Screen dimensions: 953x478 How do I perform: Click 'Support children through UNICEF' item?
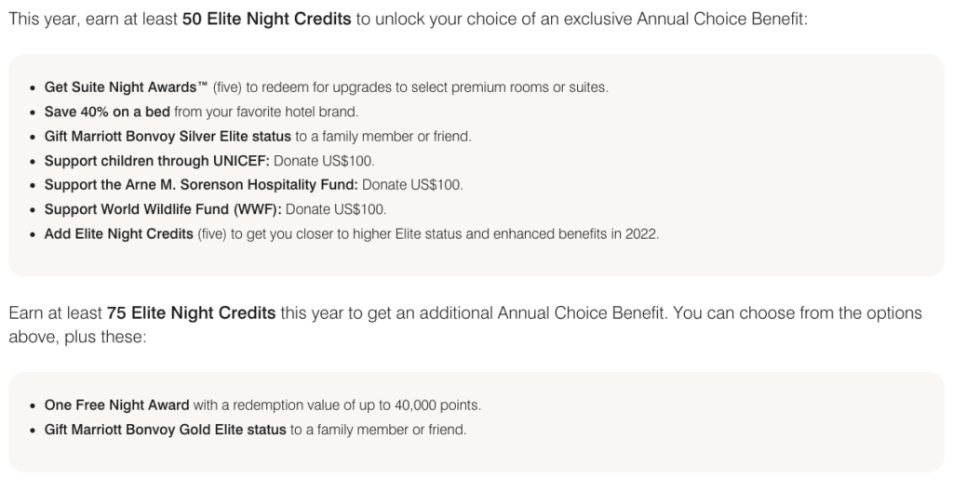[209, 161]
